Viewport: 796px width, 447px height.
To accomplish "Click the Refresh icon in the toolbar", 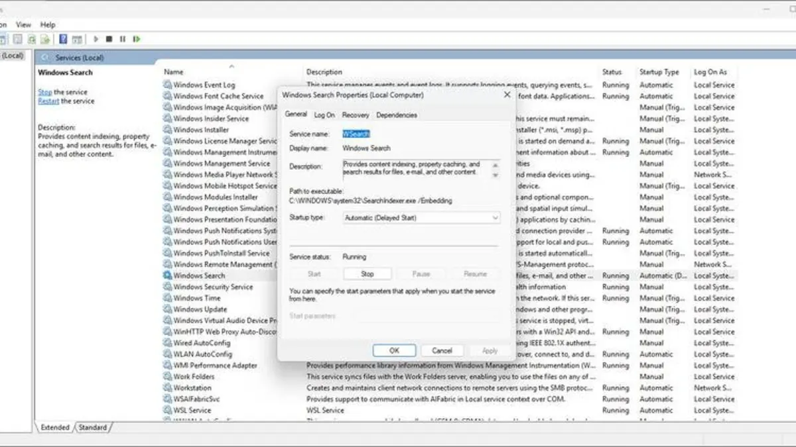I will [31, 38].
